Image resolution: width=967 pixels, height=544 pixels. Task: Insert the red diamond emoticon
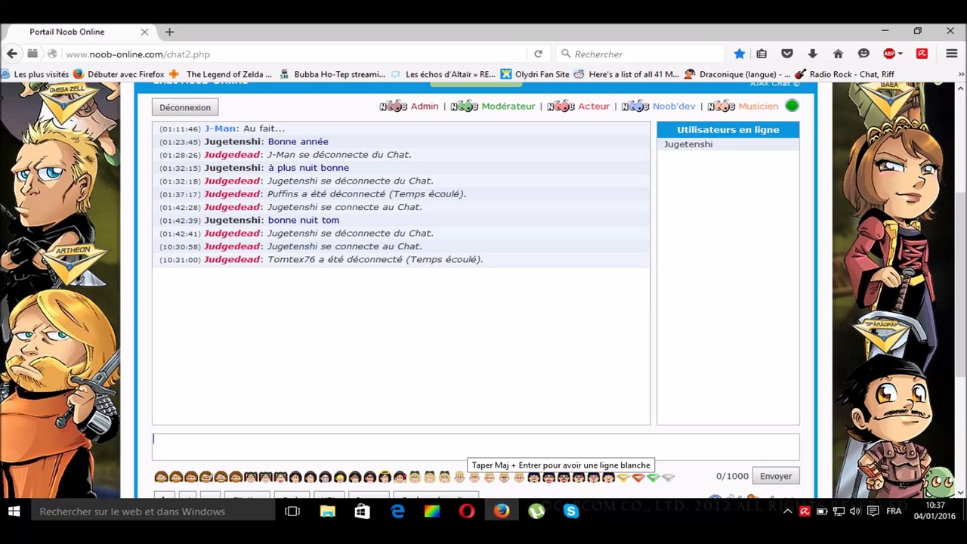tap(638, 477)
